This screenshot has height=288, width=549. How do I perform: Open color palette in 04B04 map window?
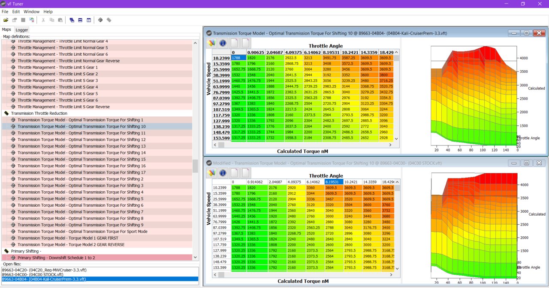pos(211,43)
